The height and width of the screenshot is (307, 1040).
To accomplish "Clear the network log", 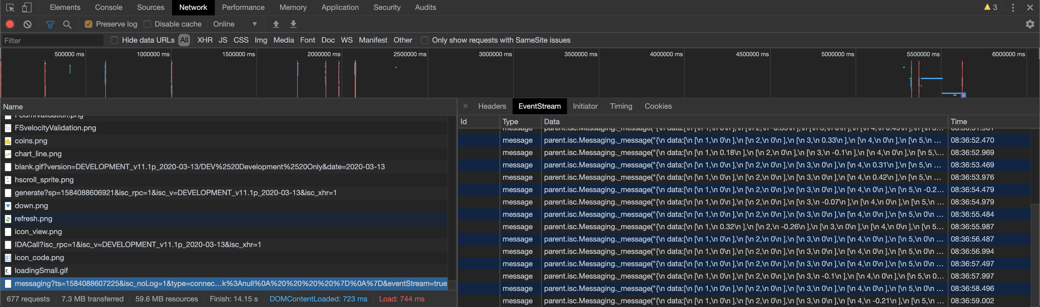I will point(28,24).
